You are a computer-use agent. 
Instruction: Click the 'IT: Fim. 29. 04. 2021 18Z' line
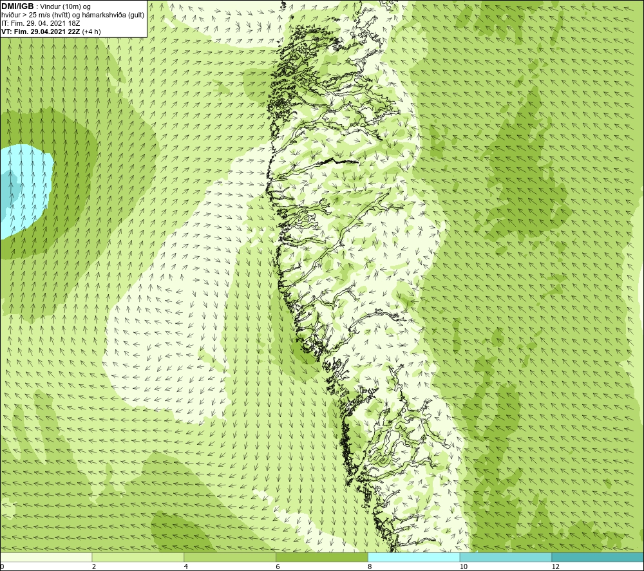[41, 23]
